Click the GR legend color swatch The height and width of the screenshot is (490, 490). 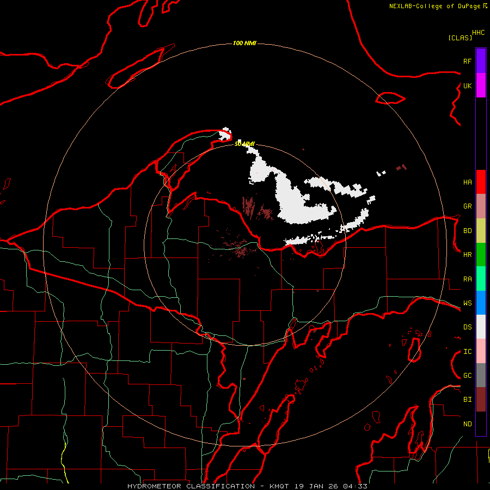point(481,206)
